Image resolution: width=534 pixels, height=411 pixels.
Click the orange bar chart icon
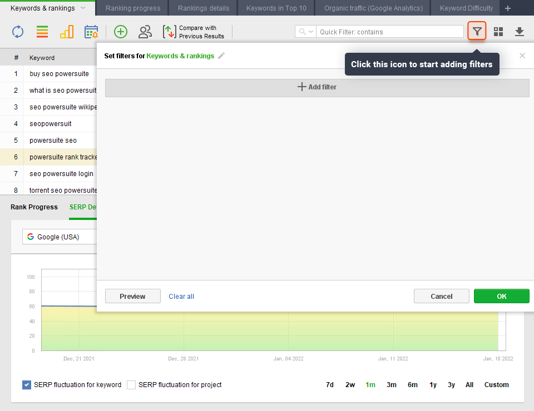click(x=67, y=32)
